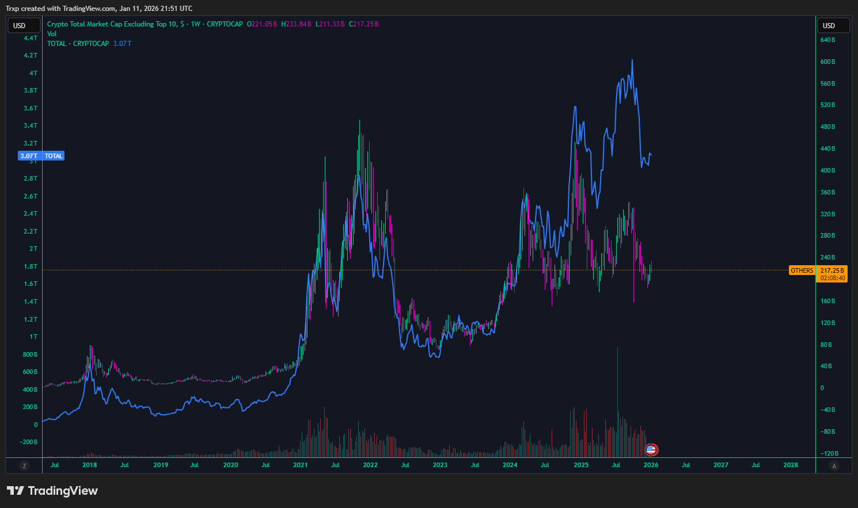Click the 2020 label on time axis

230,465
